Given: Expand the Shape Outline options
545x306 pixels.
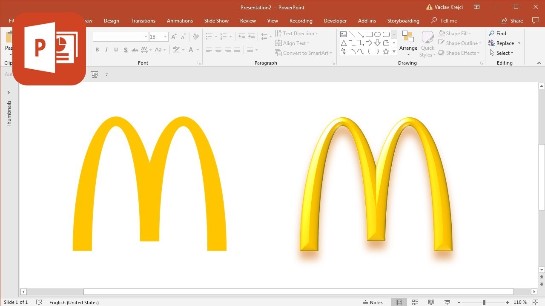Looking at the screenshot, I should tap(480, 43).
